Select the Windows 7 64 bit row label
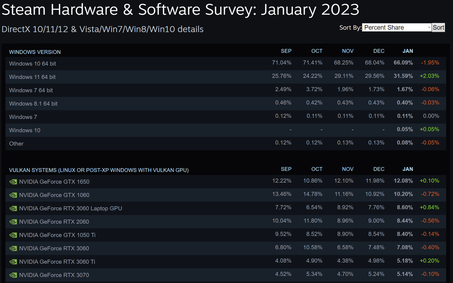 31,90
